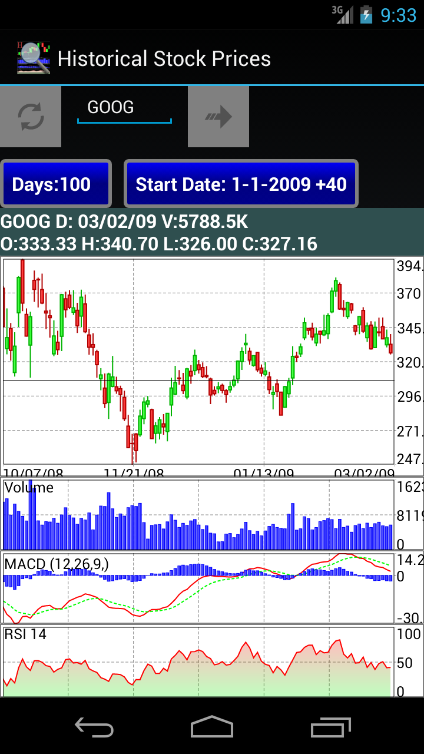Tap the horizontal price cursor line on chart

[198, 380]
